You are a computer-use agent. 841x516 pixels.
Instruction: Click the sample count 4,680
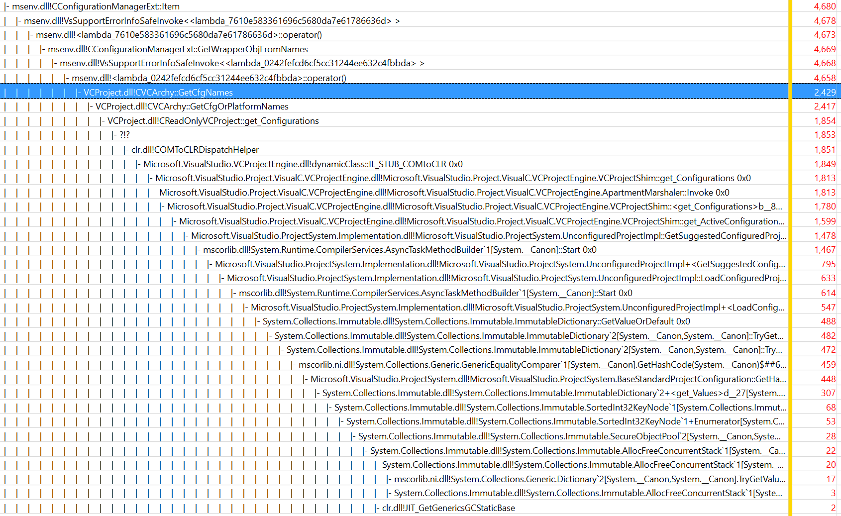(x=825, y=6)
